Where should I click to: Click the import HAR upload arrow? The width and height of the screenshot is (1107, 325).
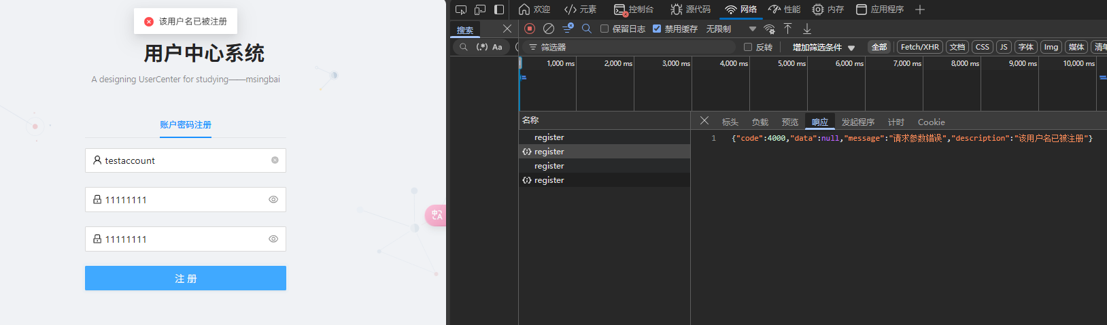click(x=787, y=29)
